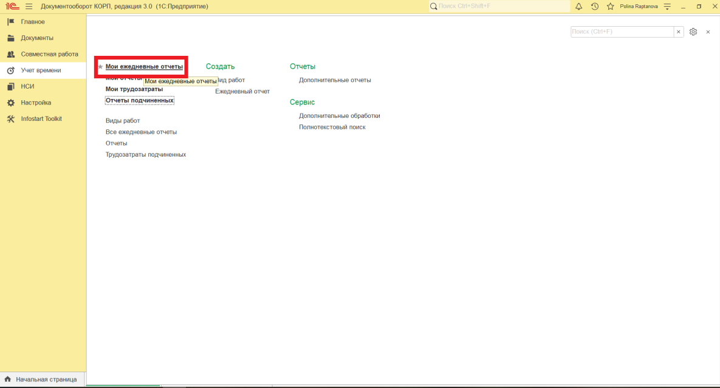Click the global search field Ctrl+Shift+F

coord(501,6)
